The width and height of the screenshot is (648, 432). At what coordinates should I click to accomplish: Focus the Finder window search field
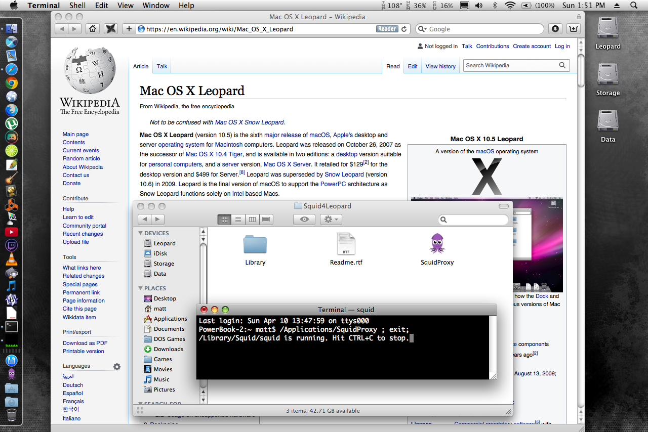click(x=473, y=220)
